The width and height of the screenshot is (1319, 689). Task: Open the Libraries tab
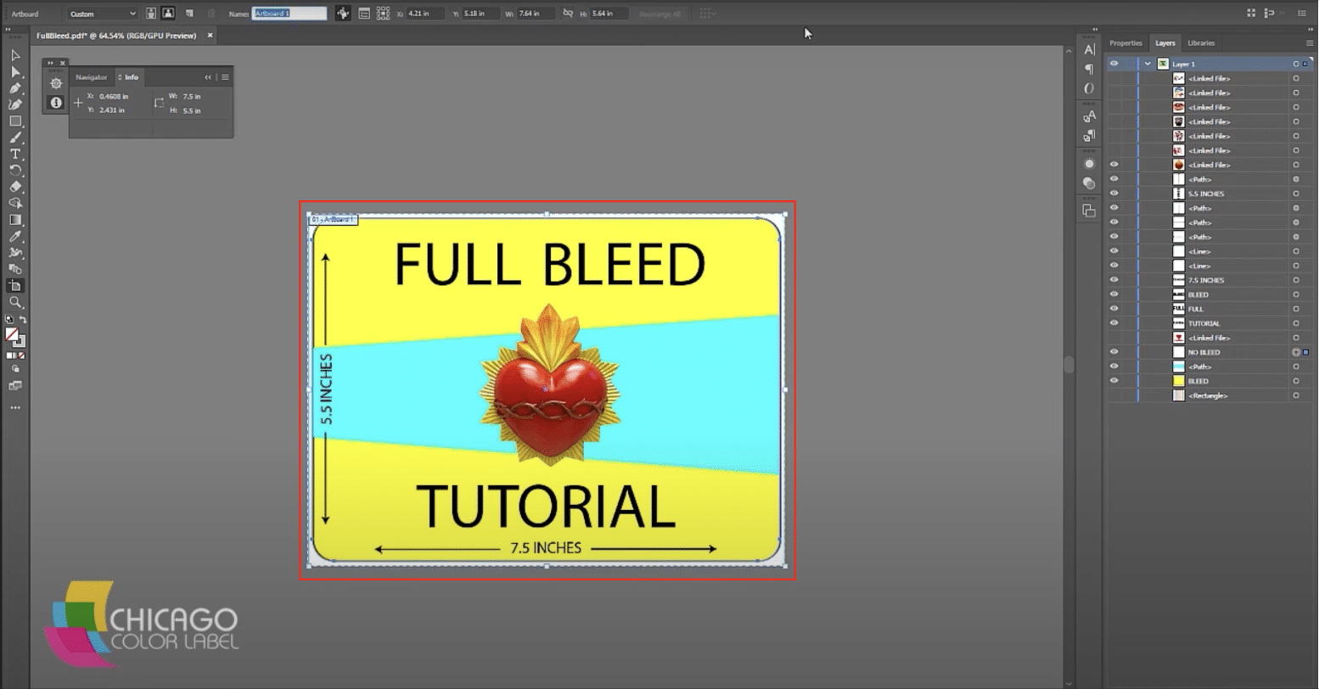click(1201, 43)
